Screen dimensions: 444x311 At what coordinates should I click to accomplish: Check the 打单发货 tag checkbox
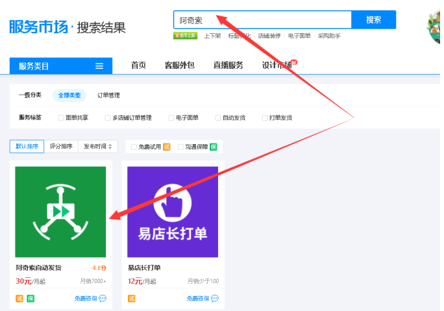[x=264, y=118]
